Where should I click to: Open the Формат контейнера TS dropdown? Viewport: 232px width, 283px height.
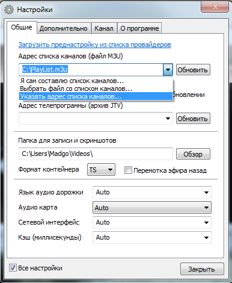101,170
